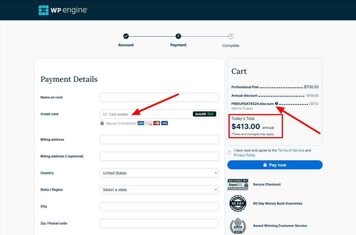This screenshot has height=235, width=356.
Task: Click the Mastercard icon
Action: click(x=156, y=123)
